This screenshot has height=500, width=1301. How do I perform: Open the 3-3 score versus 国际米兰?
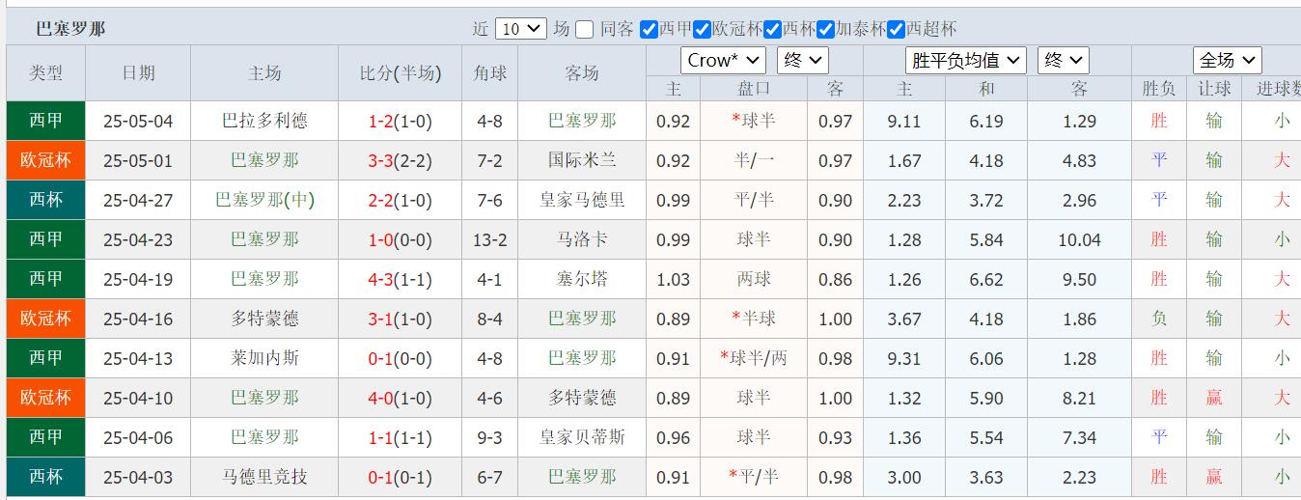384,161
